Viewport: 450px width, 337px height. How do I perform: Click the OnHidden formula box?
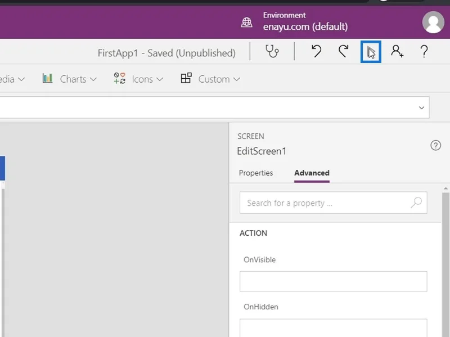click(x=333, y=328)
